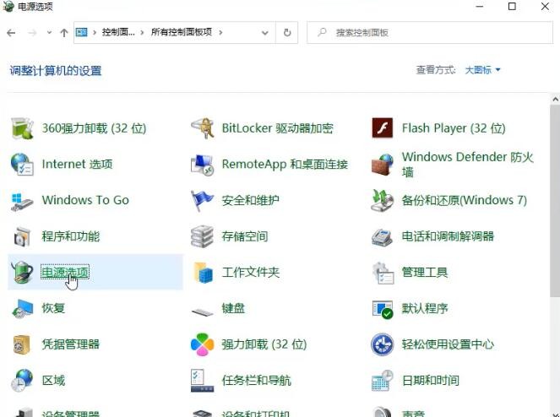Open the Internet 选项 link

click(x=77, y=165)
